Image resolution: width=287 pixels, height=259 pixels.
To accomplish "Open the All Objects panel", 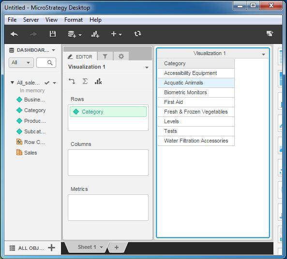I will [x=31, y=248].
